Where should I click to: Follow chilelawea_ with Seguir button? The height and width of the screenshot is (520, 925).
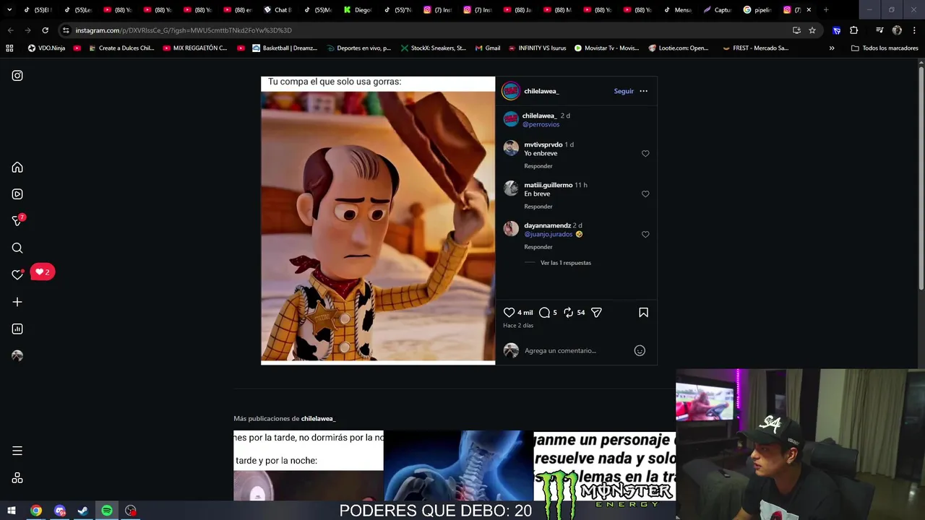624,91
